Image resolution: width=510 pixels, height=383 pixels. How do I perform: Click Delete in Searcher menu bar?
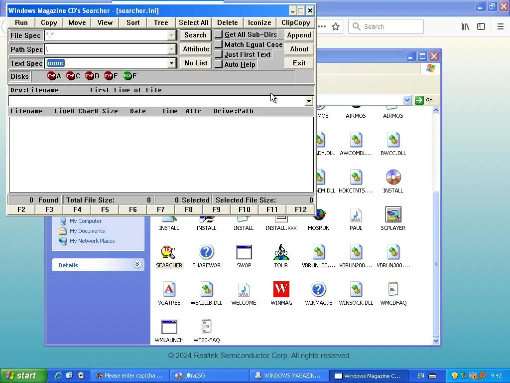227,22
